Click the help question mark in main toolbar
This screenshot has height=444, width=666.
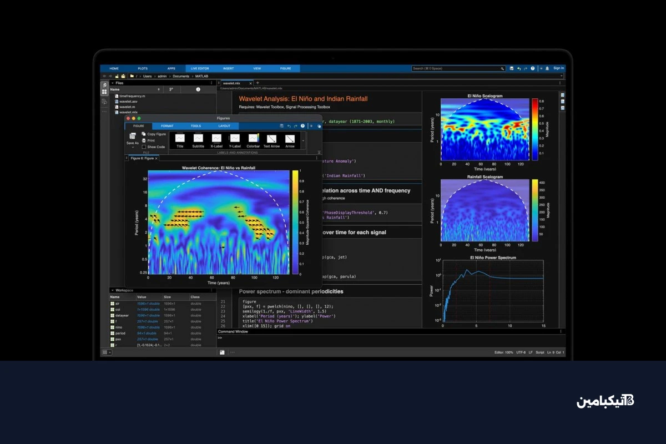tap(533, 68)
